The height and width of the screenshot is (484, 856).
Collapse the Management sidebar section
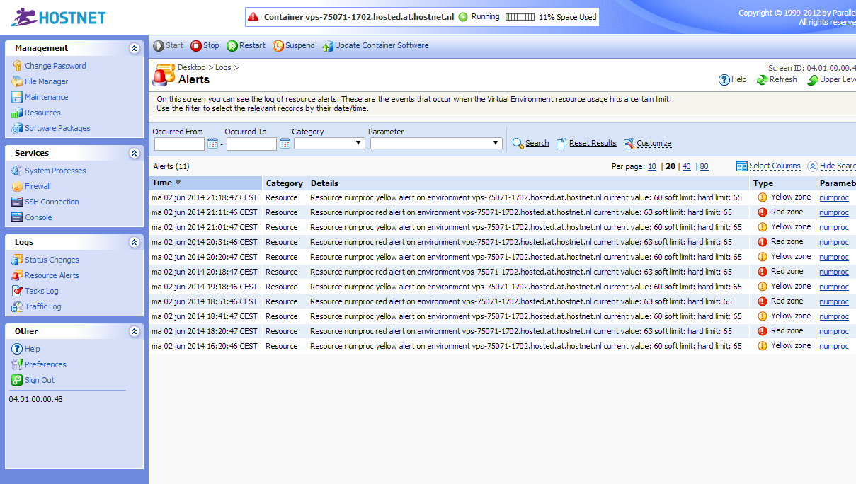(135, 49)
